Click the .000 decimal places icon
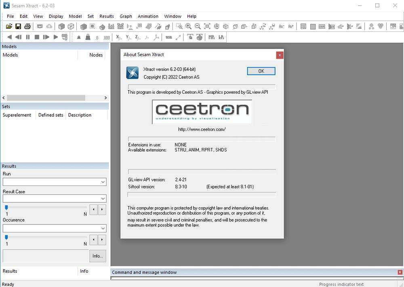Screen dimensions: 404x287 coord(106,38)
